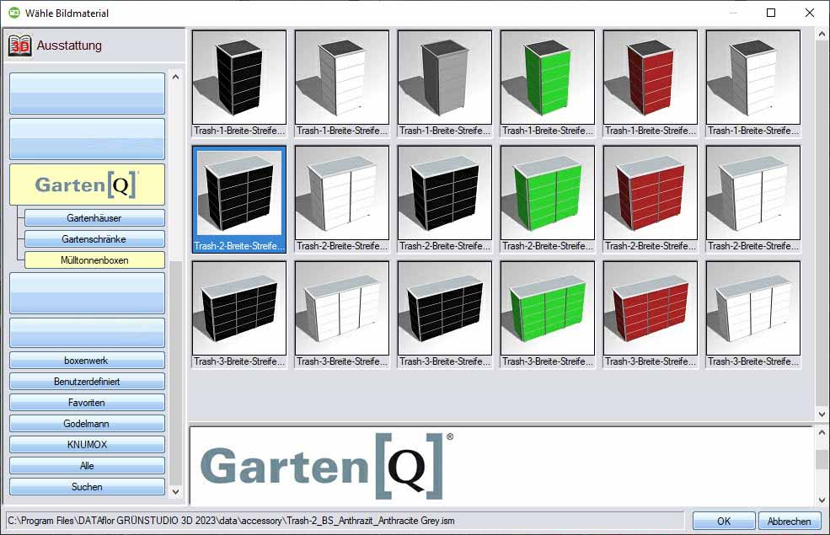
Task: Click logo preview pane scroll-up arrow
Action: point(822,432)
